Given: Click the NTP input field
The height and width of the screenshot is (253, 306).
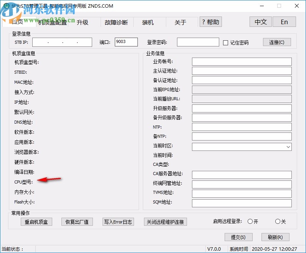Looking at the screenshot, I should (241, 127).
